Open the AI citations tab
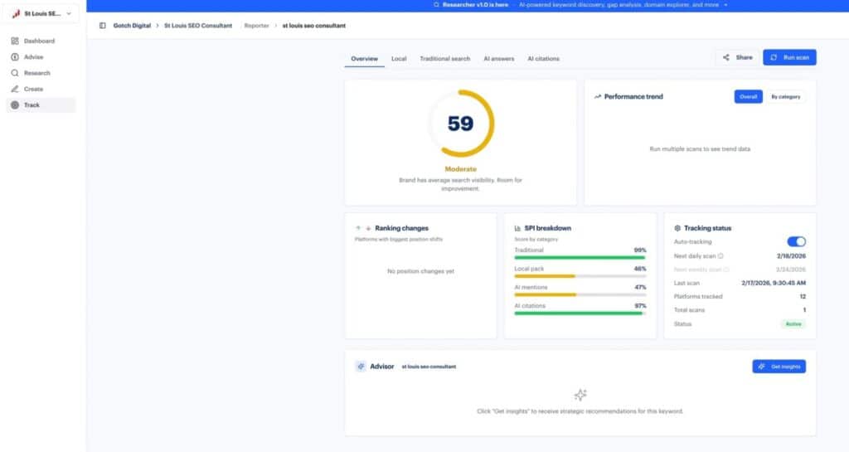This screenshot has width=849, height=452. click(x=544, y=58)
